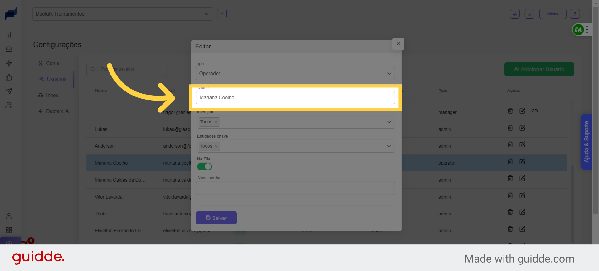599x271 pixels.
Task: Edit user Lukas
Action: tap(522, 128)
